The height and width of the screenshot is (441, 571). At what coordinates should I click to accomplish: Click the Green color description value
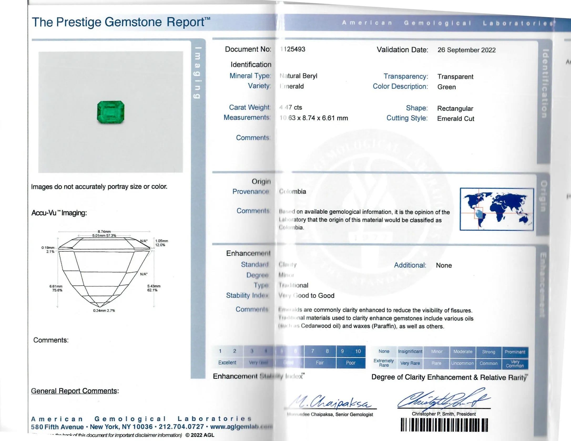click(446, 87)
